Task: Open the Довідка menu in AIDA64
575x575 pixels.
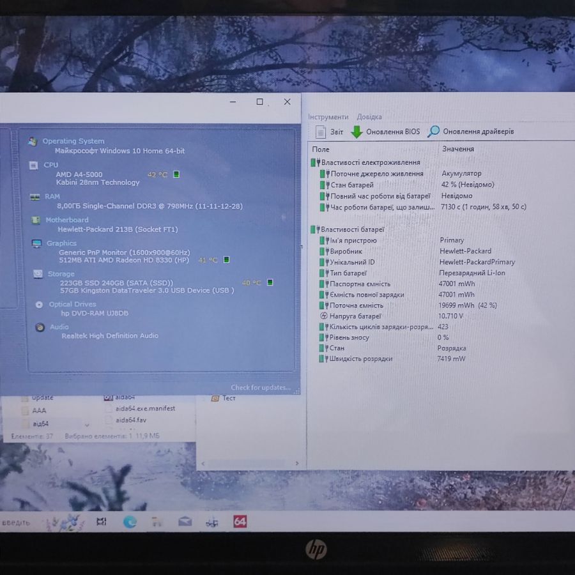Action: (369, 117)
